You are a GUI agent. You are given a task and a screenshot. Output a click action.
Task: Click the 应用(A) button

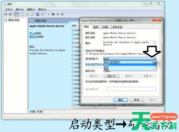153,100
